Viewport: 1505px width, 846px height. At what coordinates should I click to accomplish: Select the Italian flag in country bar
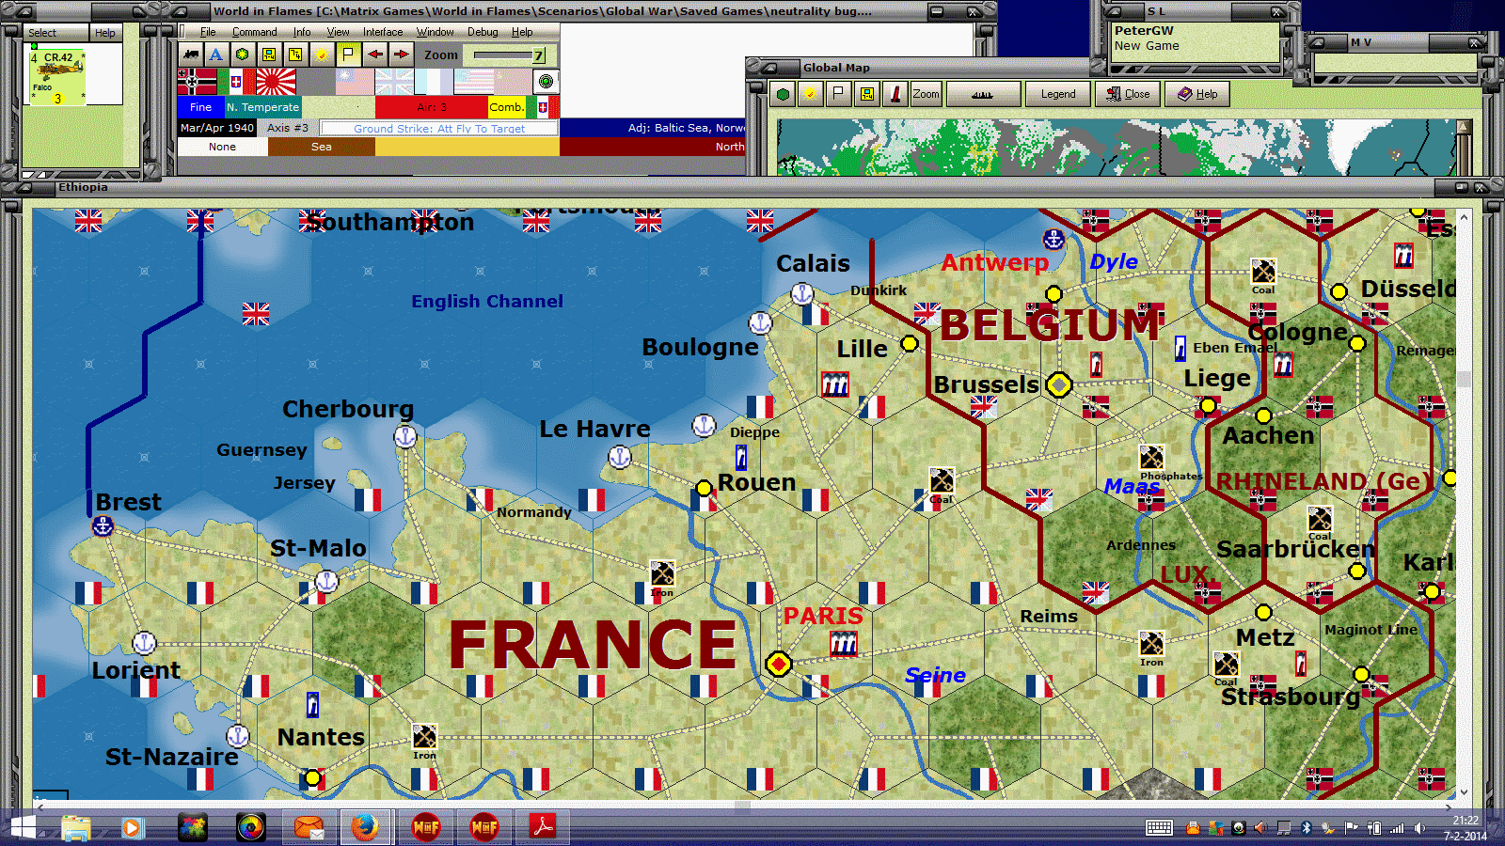[236, 82]
